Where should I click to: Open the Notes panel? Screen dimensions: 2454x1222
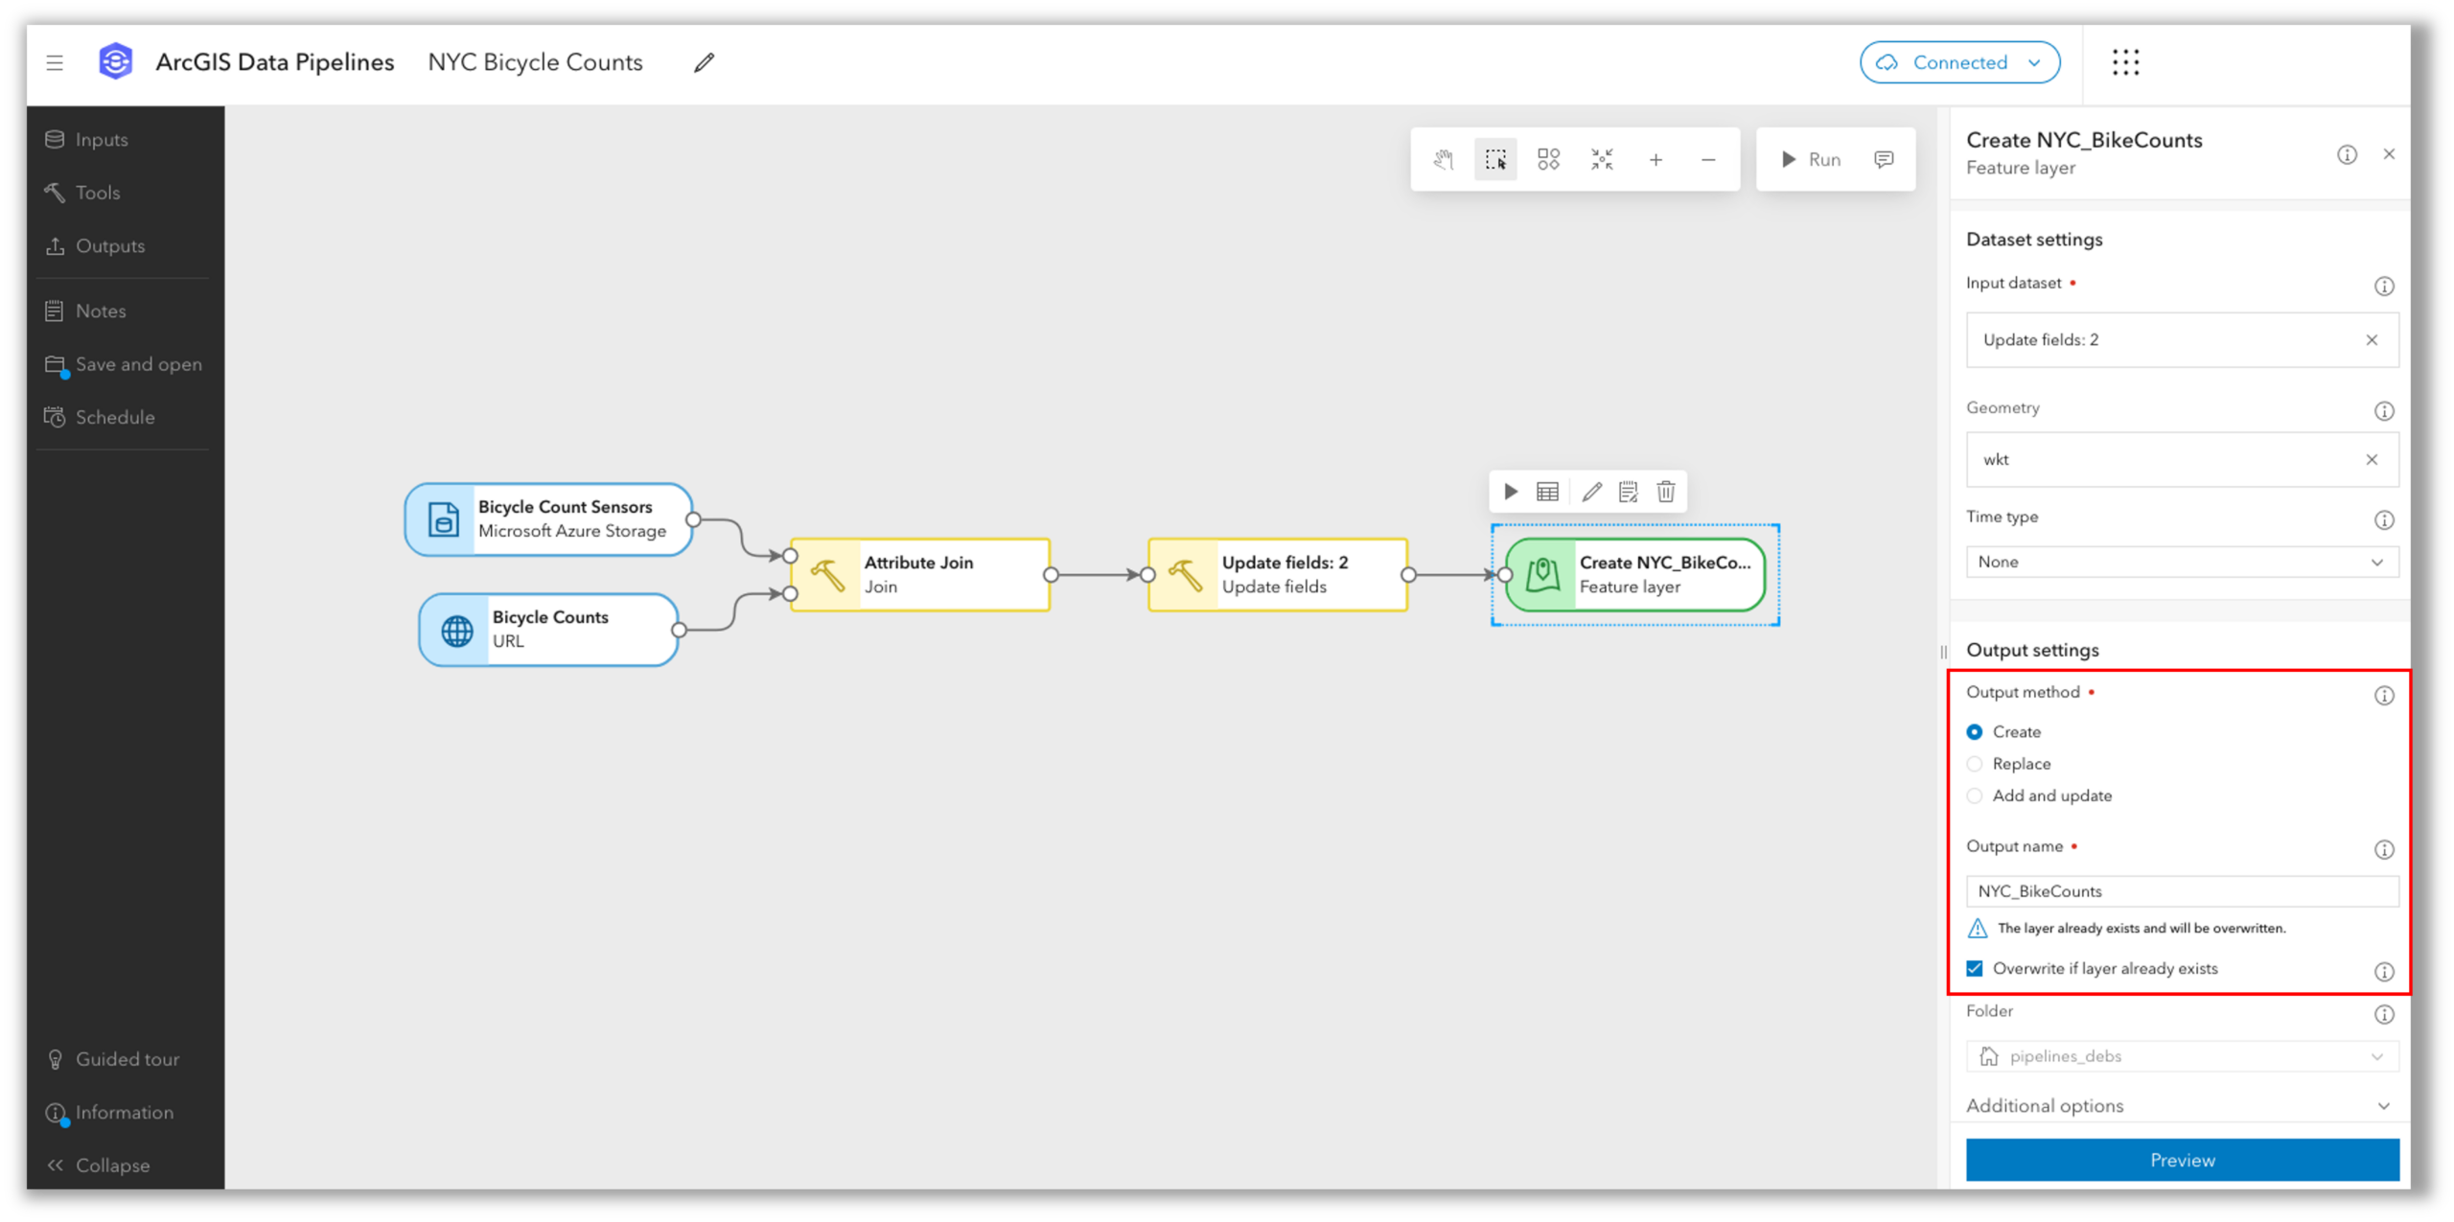pyautogui.click(x=85, y=311)
